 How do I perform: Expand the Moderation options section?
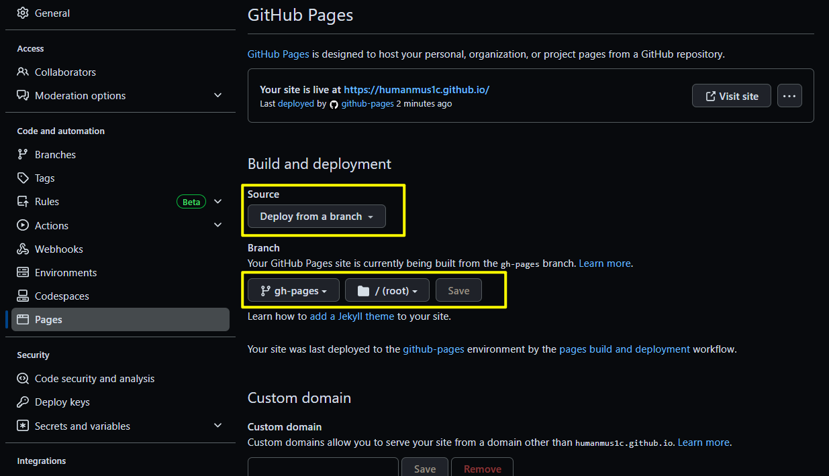[217, 96]
